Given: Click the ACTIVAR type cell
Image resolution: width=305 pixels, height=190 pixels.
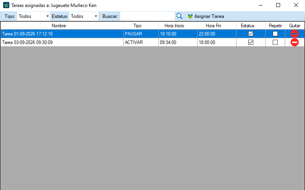Looking at the screenshot, I should tap(141, 42).
